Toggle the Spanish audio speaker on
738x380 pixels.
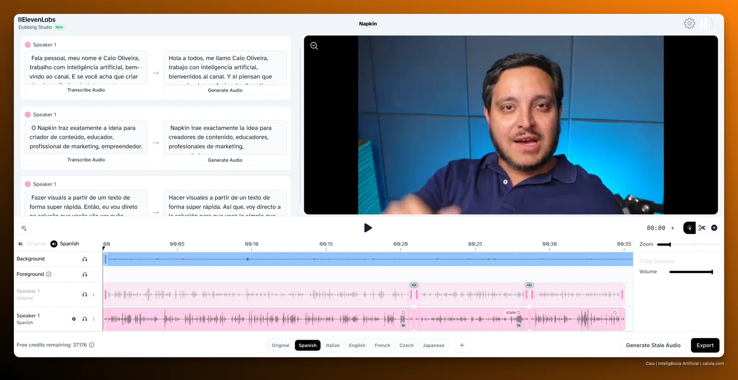pos(54,243)
